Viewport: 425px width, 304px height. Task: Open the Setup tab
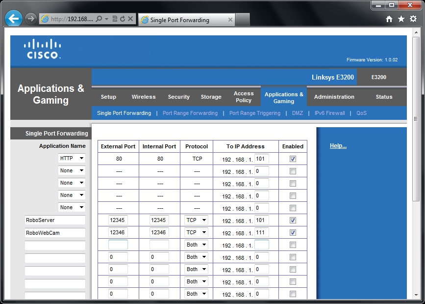click(x=108, y=97)
